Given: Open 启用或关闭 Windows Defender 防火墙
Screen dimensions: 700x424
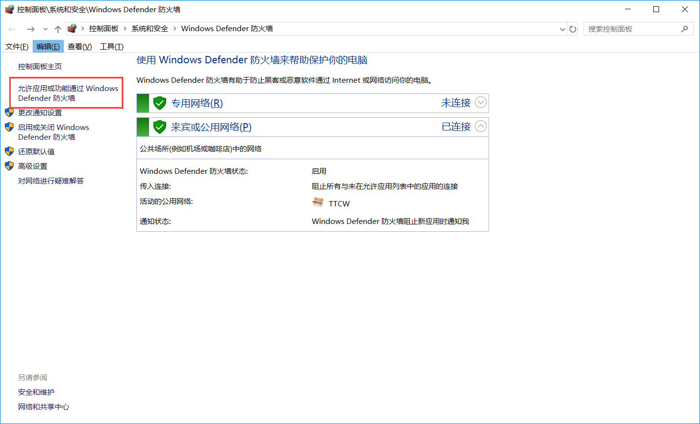Looking at the screenshot, I should (54, 132).
